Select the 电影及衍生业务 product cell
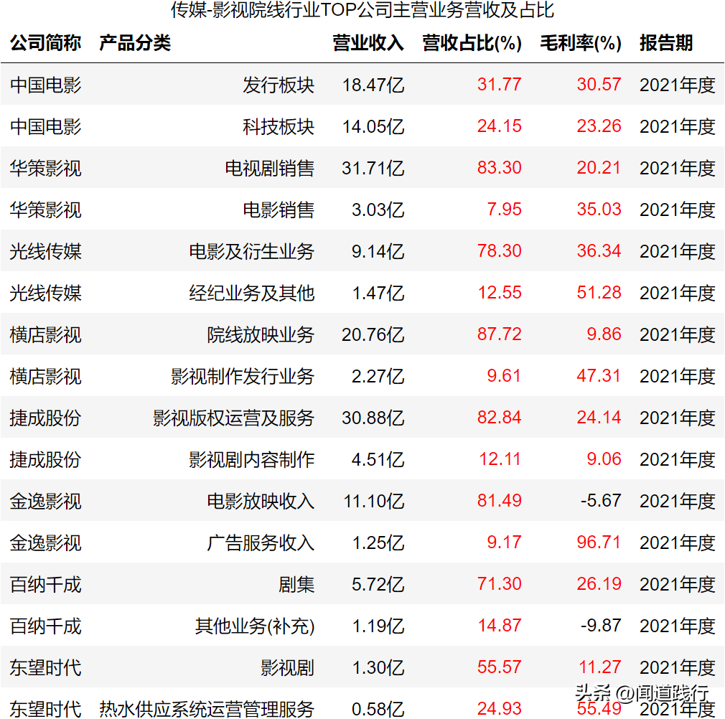Screen dimensions: 725x719 251,251
